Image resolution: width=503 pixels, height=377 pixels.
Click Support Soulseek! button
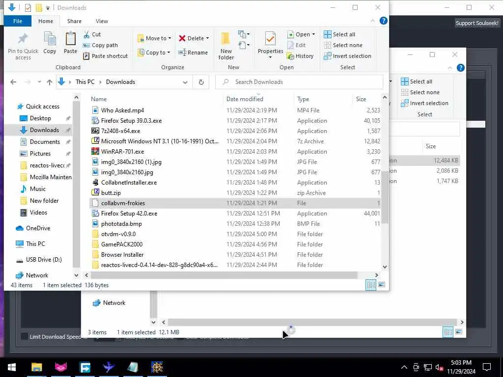[x=477, y=23]
